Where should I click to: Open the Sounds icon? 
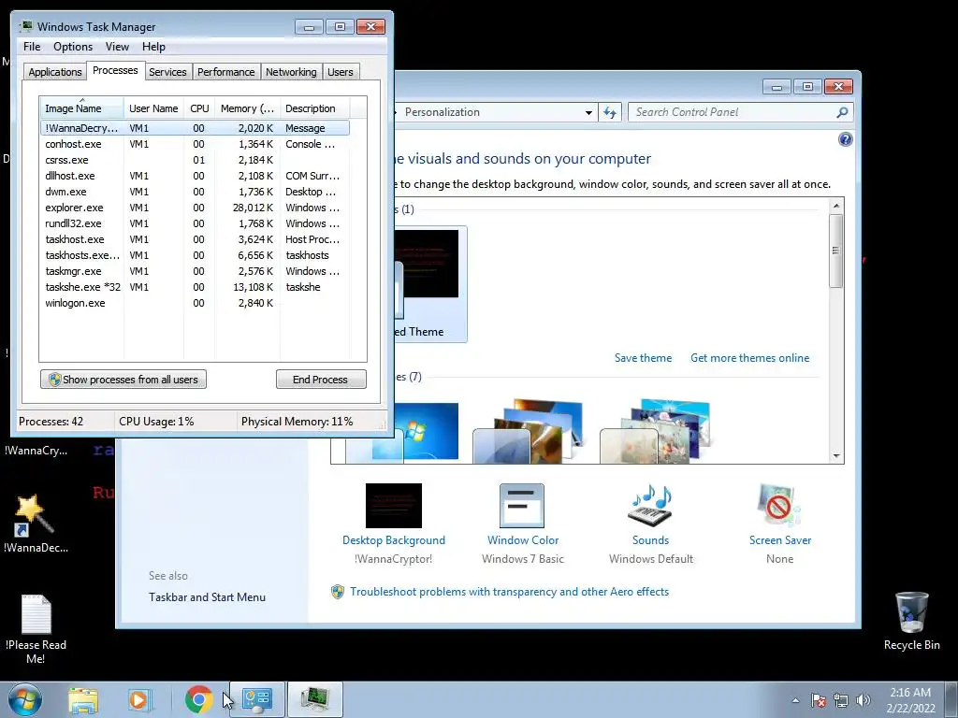[x=650, y=506]
